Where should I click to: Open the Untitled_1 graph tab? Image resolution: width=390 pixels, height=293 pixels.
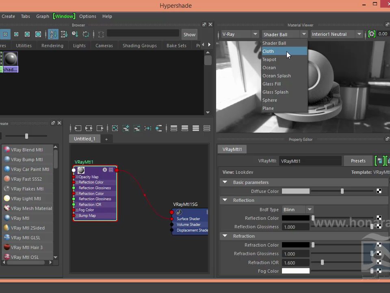(x=84, y=139)
